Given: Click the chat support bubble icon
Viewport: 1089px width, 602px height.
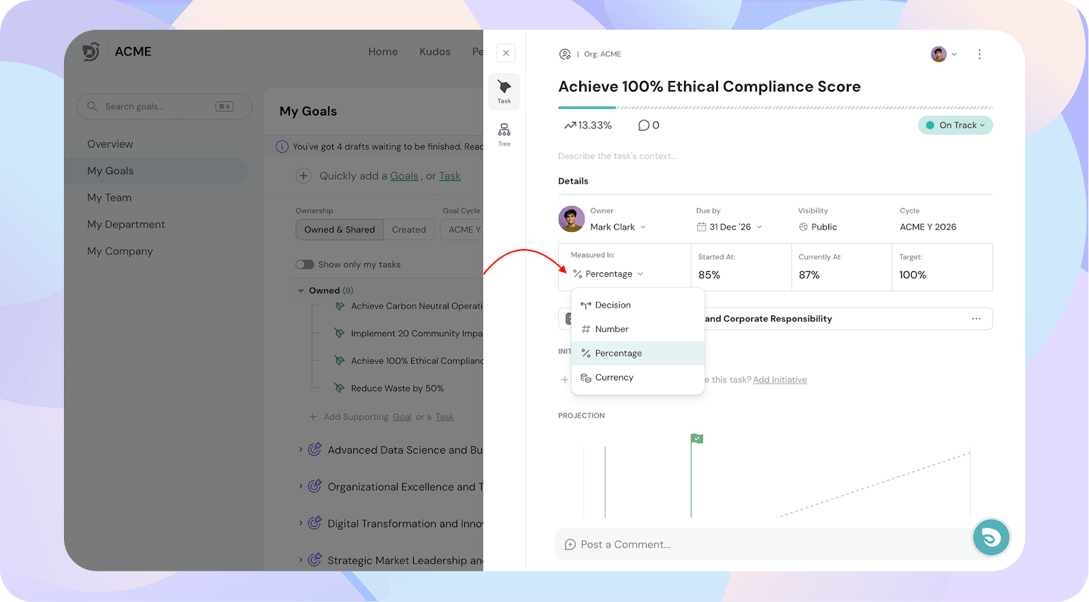Looking at the screenshot, I should pyautogui.click(x=991, y=537).
